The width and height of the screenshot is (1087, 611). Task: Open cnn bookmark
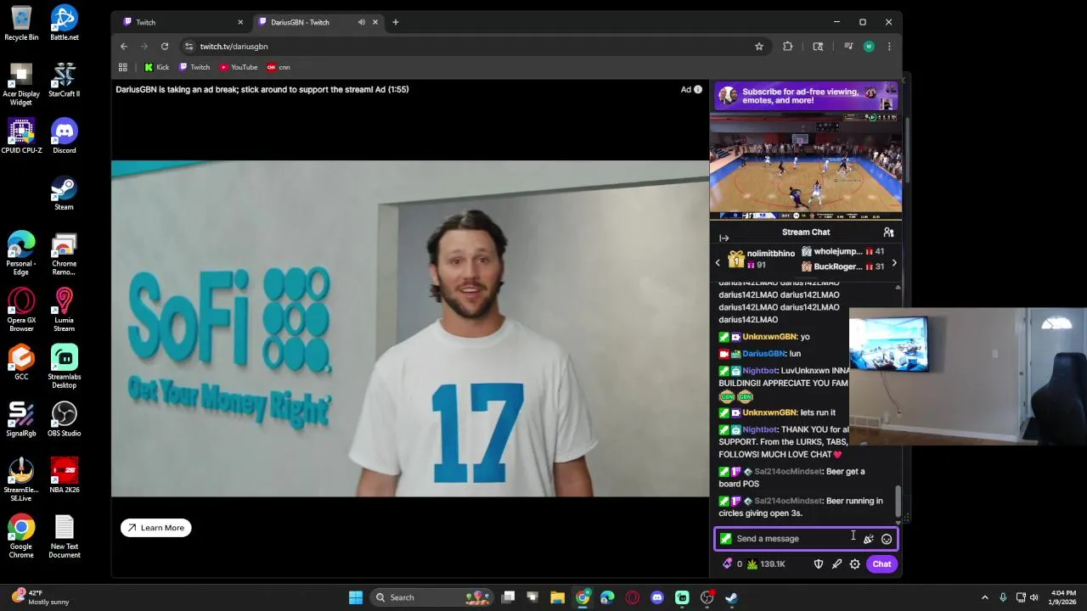[x=279, y=67]
